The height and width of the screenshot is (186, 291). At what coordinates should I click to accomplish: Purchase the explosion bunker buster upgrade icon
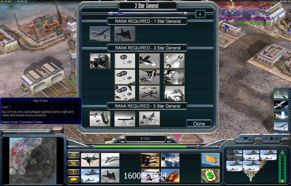(170, 176)
